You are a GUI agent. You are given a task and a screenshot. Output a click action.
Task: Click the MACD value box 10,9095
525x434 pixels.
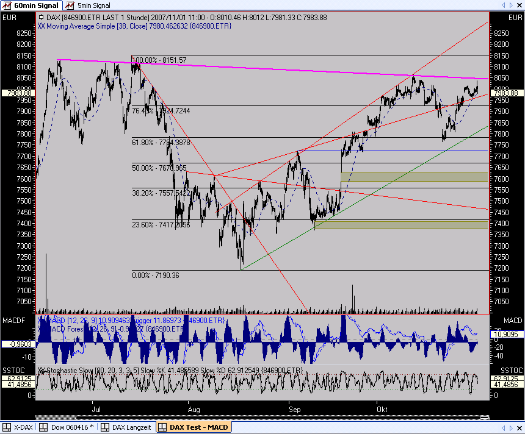click(x=506, y=335)
